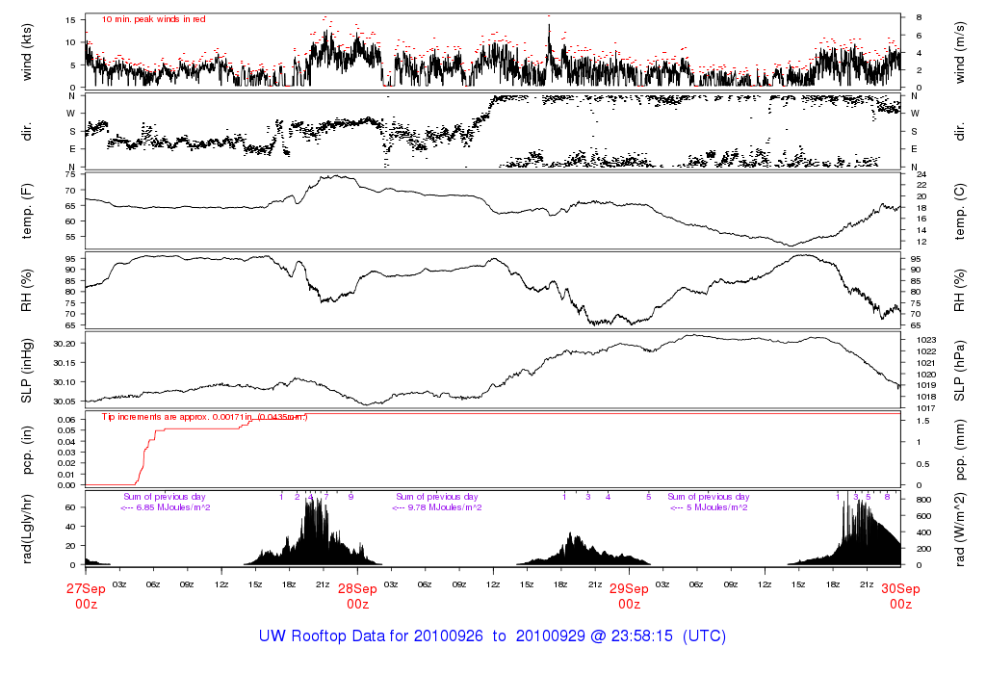Viewport: 986px width, 674px height.
Task: Click the title 'UW Rooftop Data for 20100926'
Action: (x=371, y=635)
